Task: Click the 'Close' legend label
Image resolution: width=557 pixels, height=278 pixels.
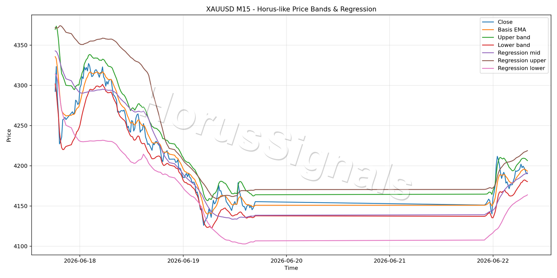Action: (505, 22)
